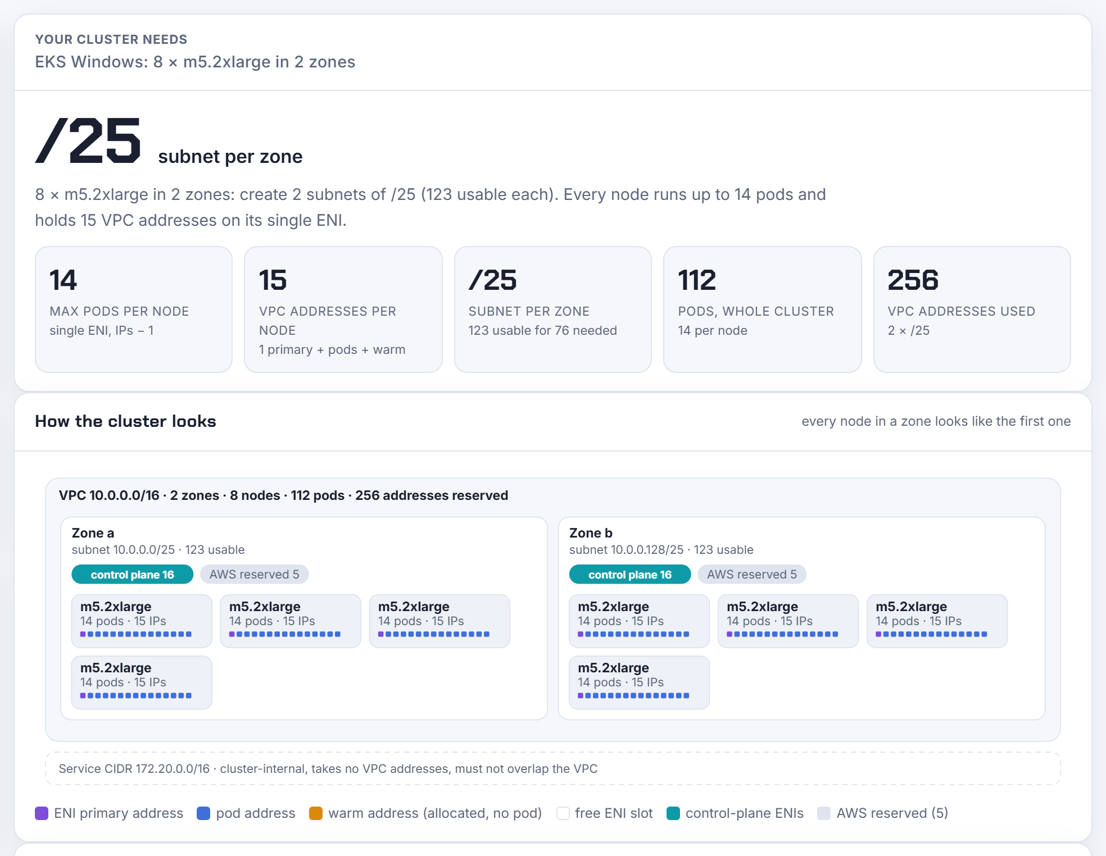Click the empty free ENI slot legend swatch
This screenshot has width=1106, height=856.
click(563, 813)
